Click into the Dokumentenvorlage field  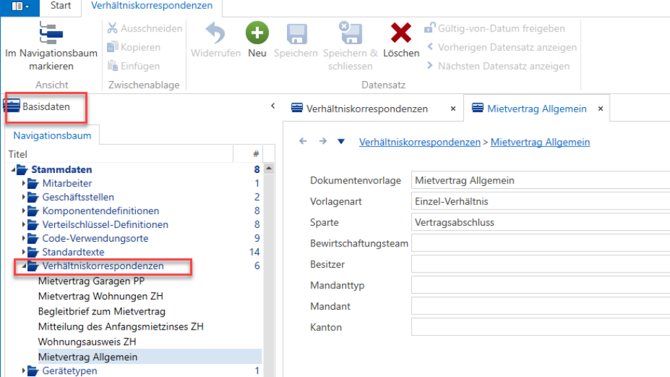540,180
